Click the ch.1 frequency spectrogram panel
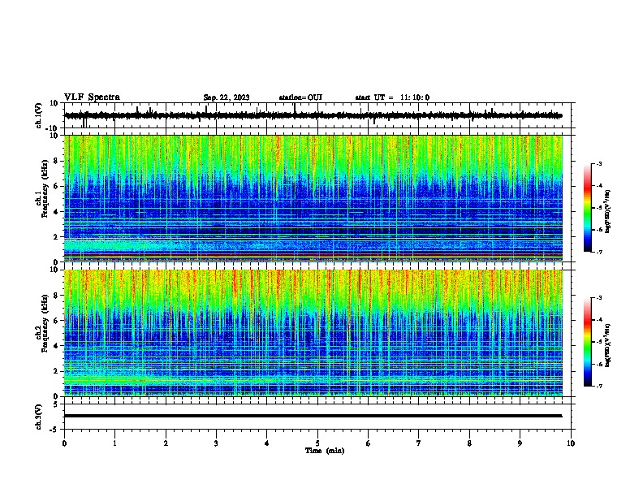Screen dimensions: 643x497 pos(313,198)
